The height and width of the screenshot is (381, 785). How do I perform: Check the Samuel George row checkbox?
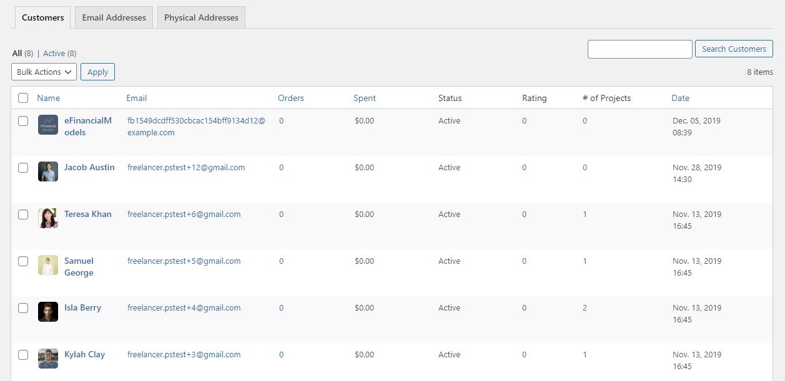click(23, 261)
